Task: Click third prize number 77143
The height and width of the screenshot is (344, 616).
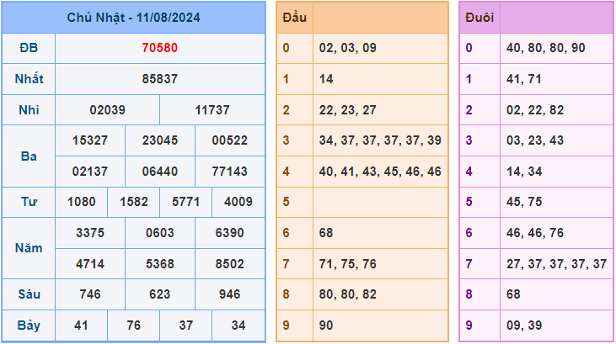Action: [x=229, y=172]
